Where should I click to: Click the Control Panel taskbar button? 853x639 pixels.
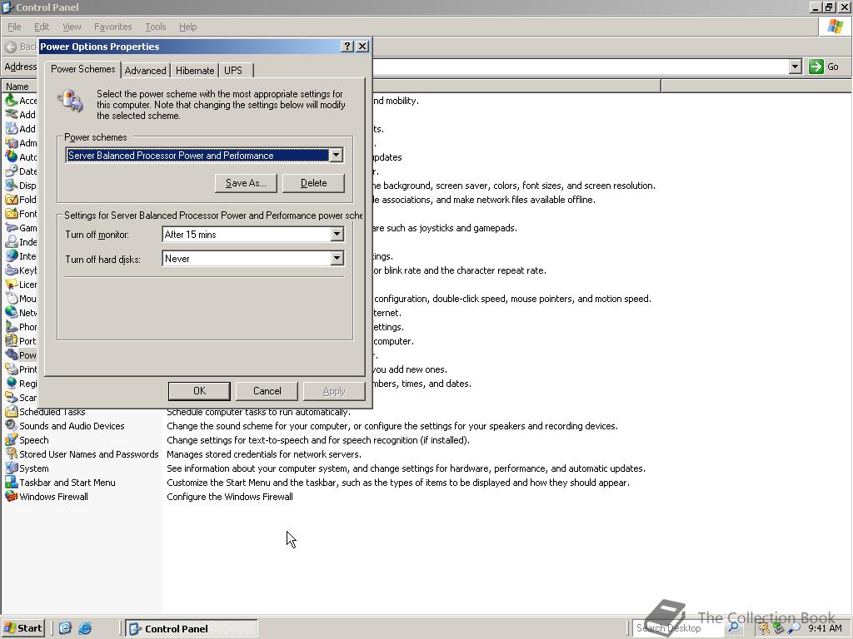pos(192,629)
